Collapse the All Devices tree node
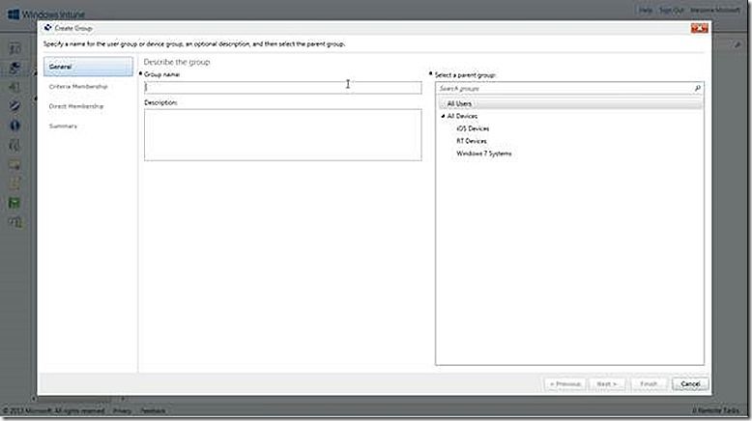The image size is (752, 421). (443, 116)
